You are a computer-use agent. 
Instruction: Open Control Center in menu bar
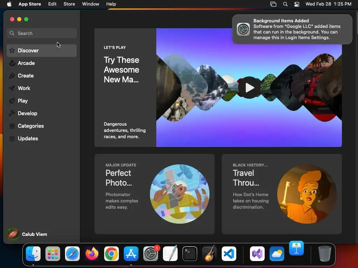(x=297, y=4)
